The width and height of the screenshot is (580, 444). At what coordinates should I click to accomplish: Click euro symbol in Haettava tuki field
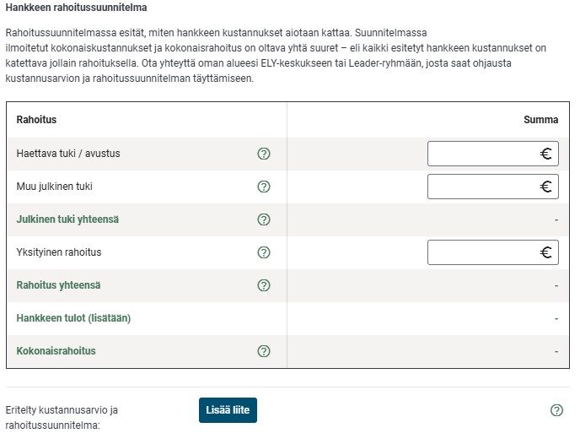click(x=545, y=154)
